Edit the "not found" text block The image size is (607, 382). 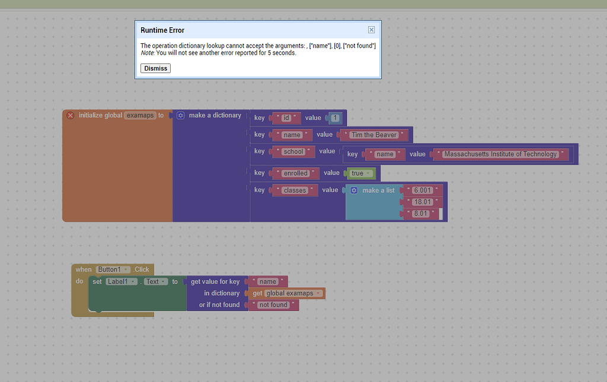tap(273, 305)
